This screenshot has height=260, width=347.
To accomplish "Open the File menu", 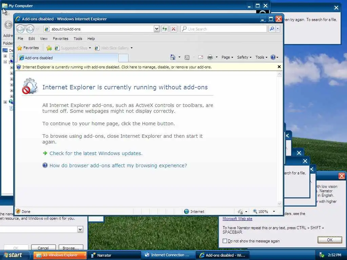I will (20, 39).
